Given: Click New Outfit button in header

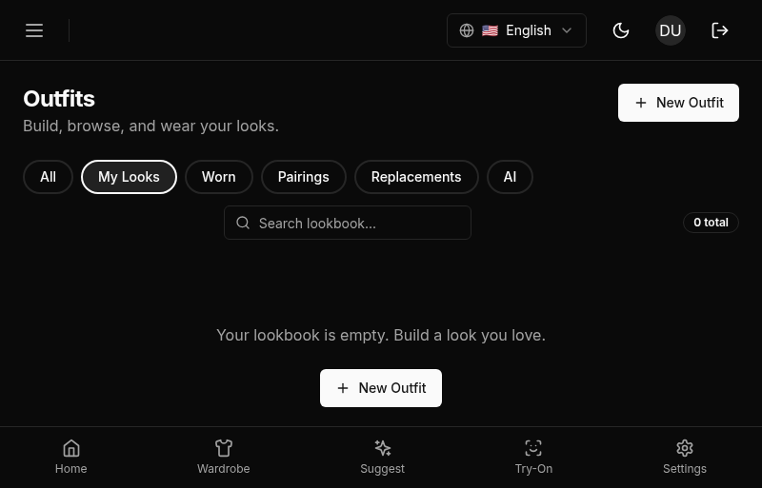Looking at the screenshot, I should [678, 103].
